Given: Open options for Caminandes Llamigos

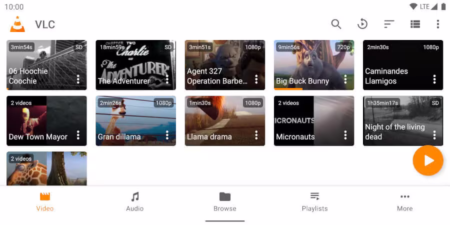Looking at the screenshot, I should (434, 79).
